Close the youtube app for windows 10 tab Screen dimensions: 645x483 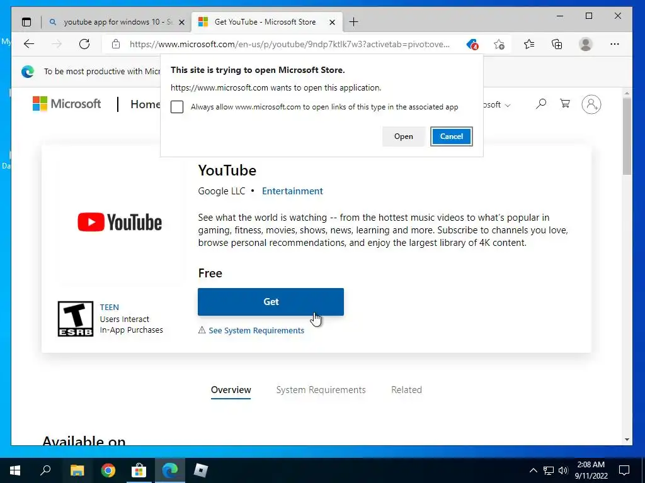182,22
